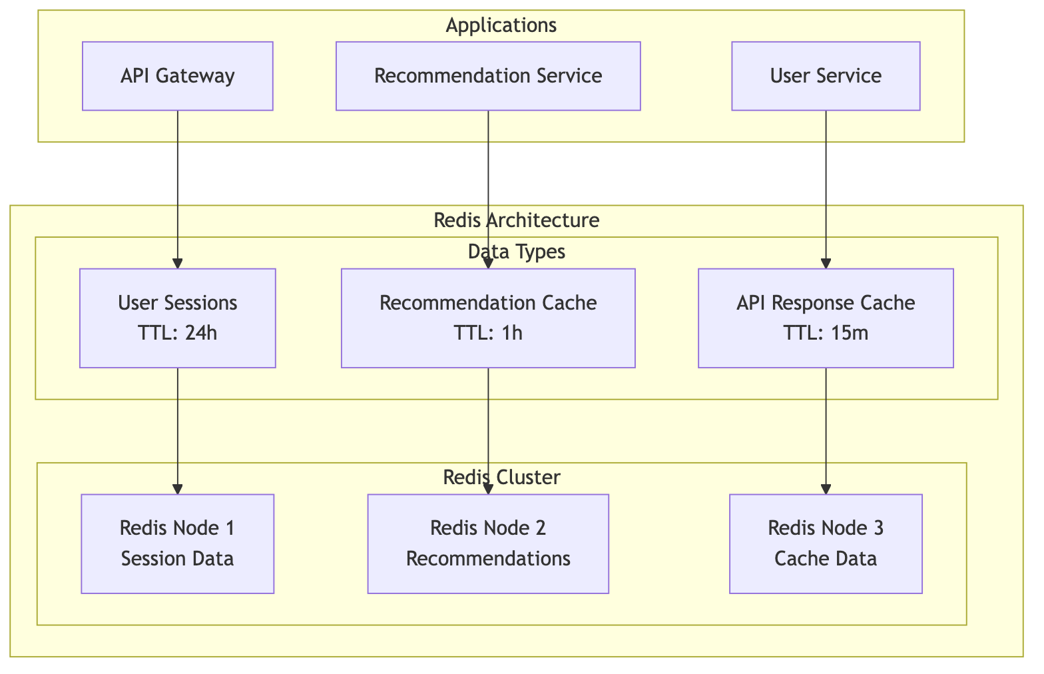Click the Data Types group label
The image size is (1044, 674).
pos(516,252)
